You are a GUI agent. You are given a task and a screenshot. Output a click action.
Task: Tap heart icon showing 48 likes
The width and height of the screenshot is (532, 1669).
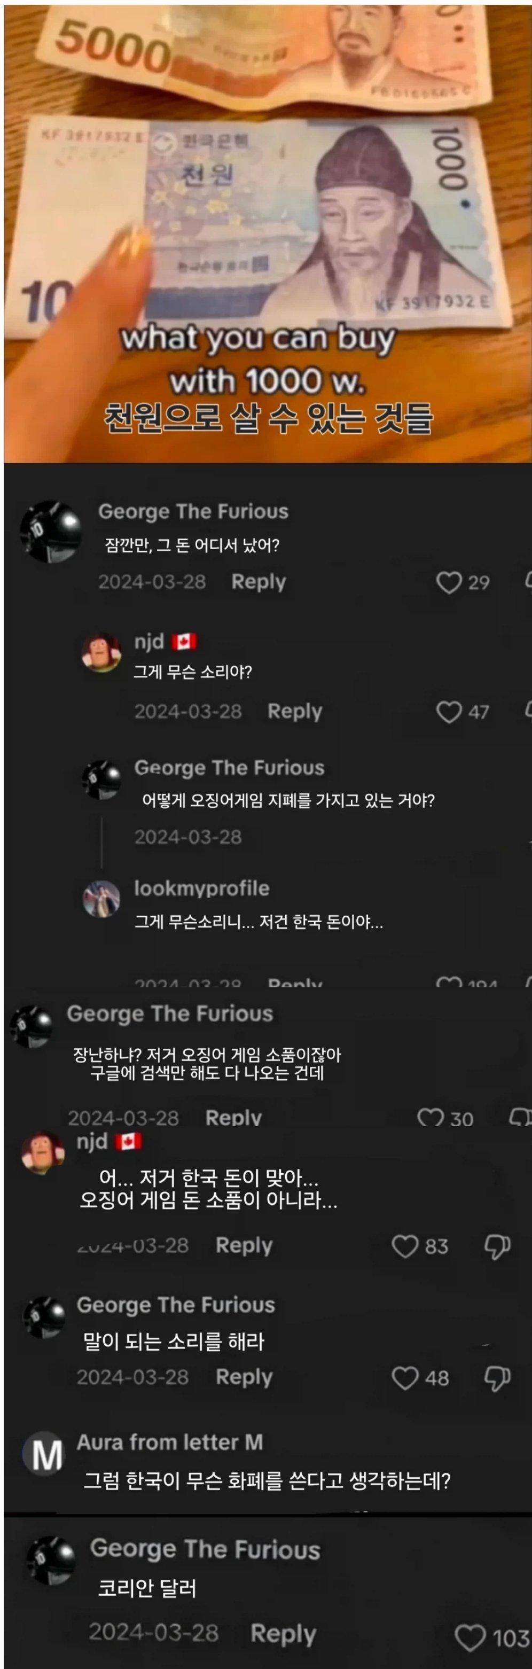(405, 1378)
